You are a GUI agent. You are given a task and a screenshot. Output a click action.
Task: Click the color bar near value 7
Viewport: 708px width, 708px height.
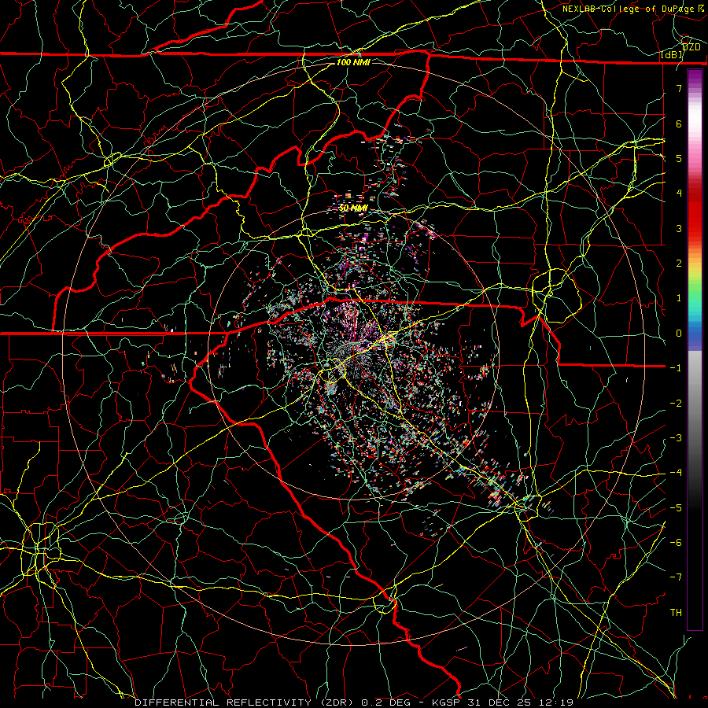(695, 87)
